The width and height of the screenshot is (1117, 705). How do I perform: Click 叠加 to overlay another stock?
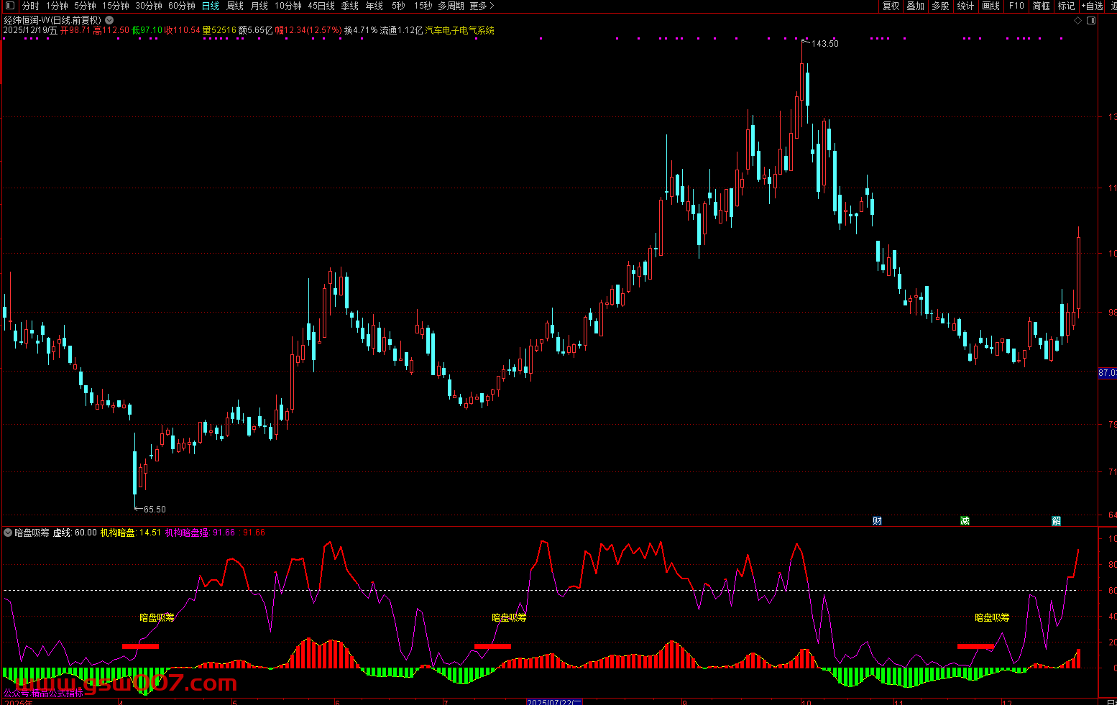915,6
